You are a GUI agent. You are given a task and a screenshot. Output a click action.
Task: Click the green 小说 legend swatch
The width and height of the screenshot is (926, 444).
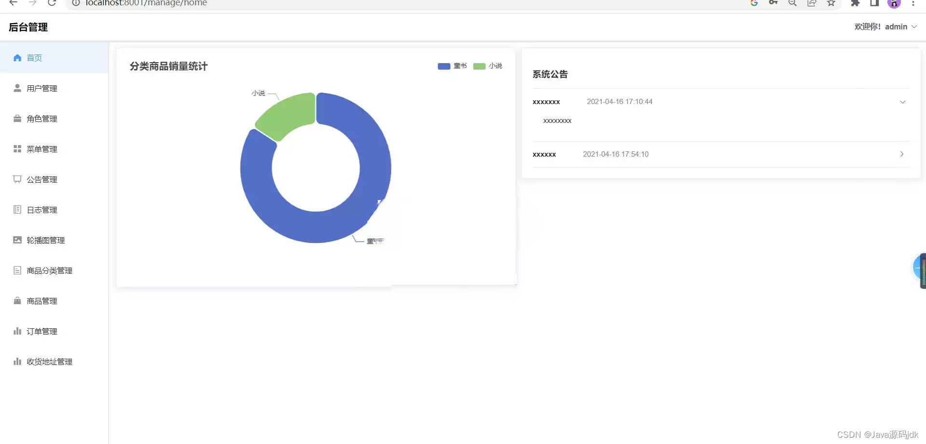tap(479, 66)
